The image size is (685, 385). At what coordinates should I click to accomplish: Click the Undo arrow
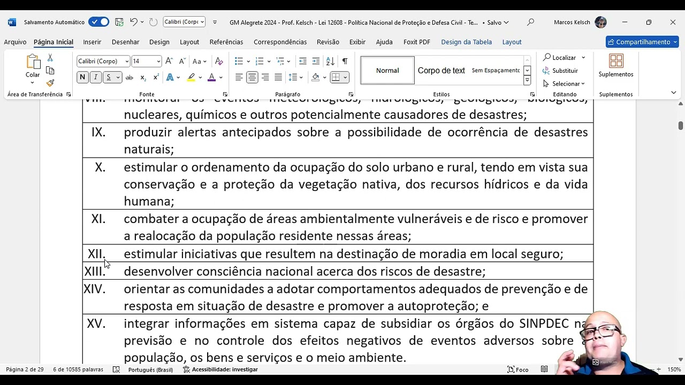click(x=134, y=22)
